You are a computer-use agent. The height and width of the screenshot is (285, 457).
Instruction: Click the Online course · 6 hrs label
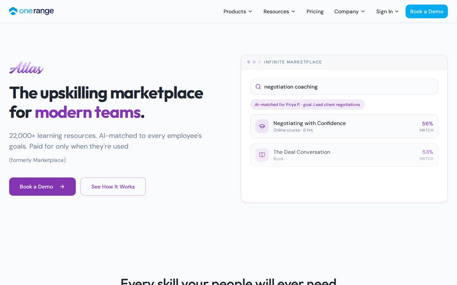tap(293, 130)
